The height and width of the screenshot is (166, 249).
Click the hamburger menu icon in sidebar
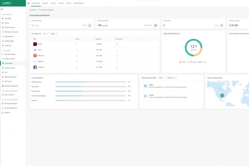2,9
